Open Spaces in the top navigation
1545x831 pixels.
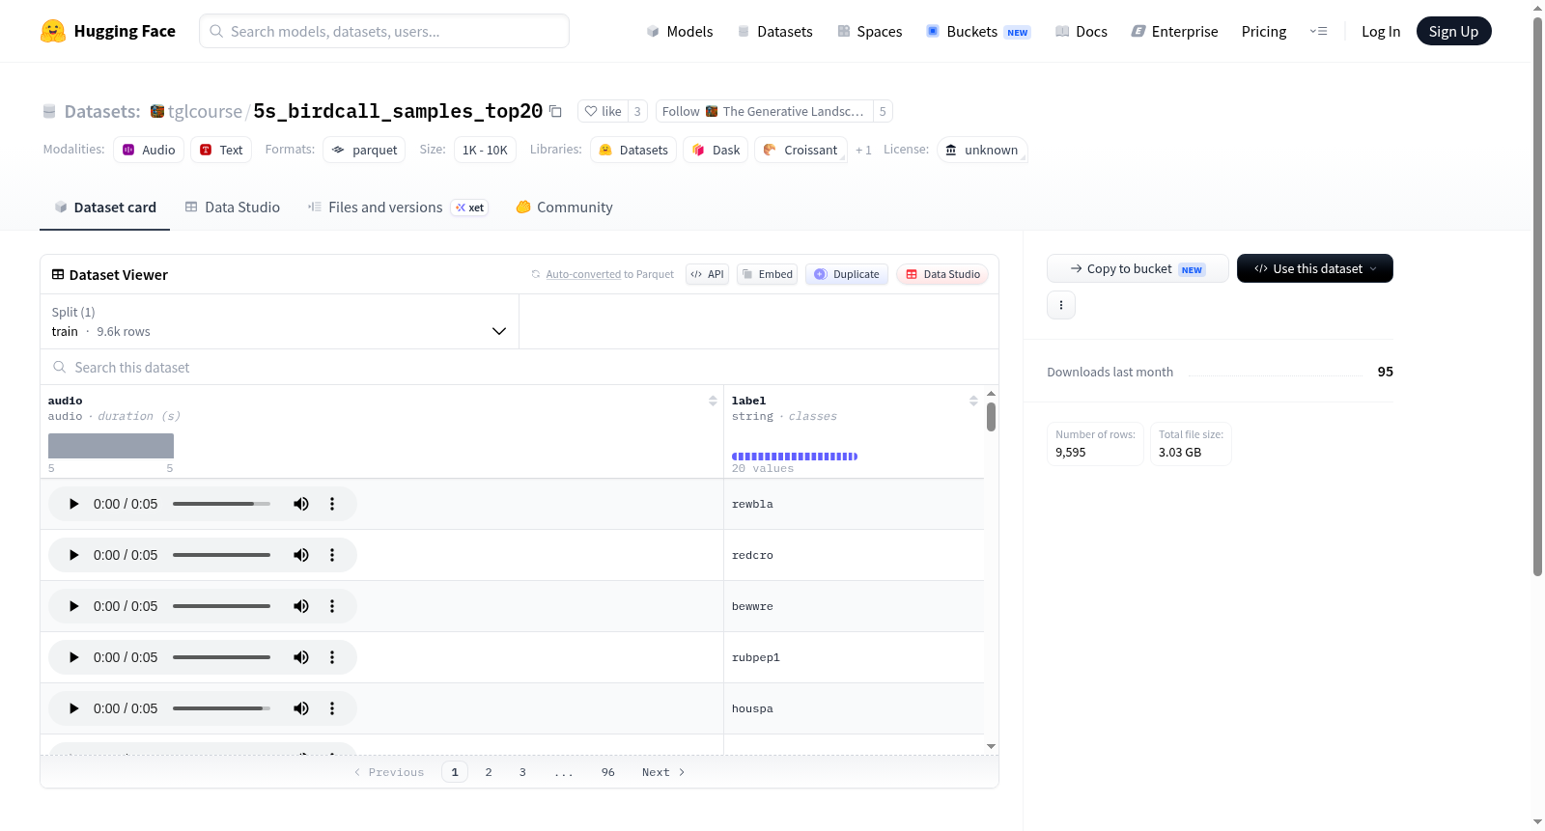(x=870, y=32)
